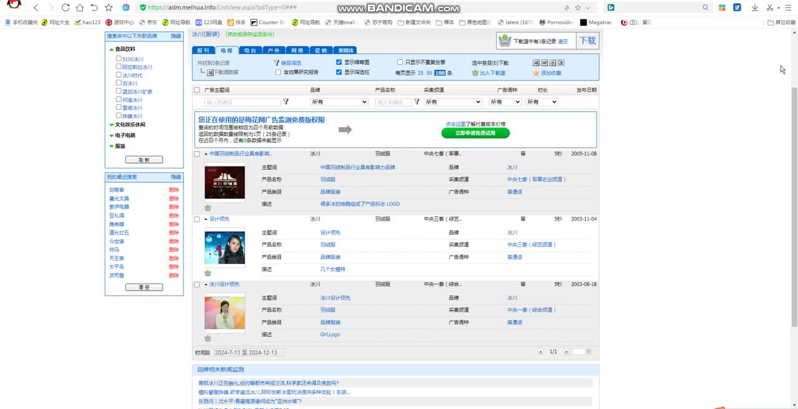Click first export format icon in toolbar

[536, 63]
